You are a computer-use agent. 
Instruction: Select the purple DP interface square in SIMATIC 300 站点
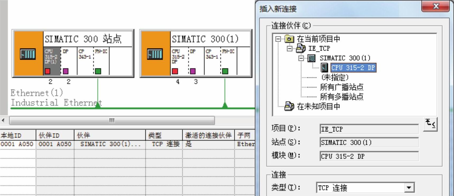coord(66,71)
